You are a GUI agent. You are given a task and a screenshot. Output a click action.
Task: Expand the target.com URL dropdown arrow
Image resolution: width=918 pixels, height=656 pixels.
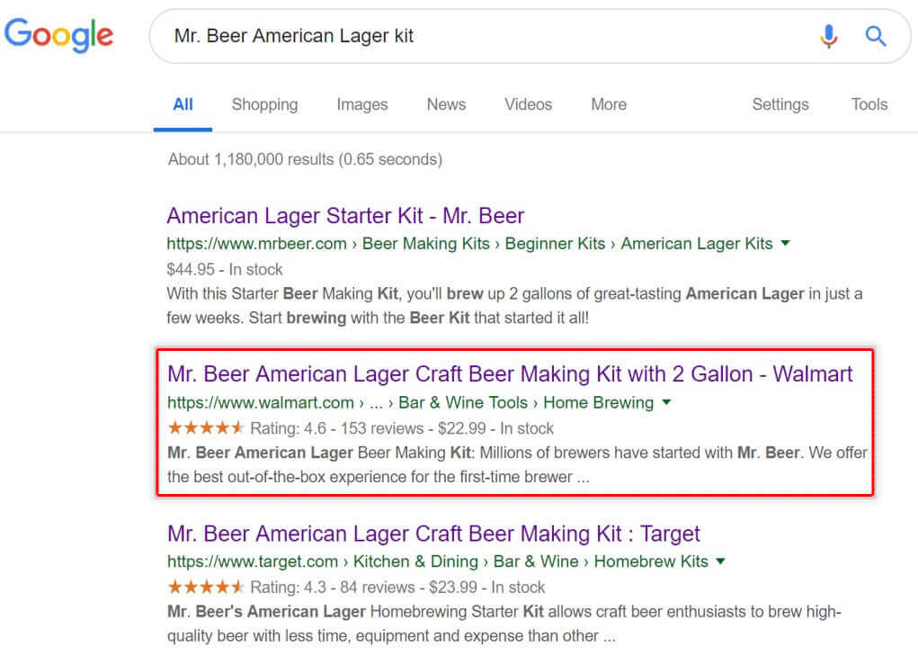coord(718,562)
